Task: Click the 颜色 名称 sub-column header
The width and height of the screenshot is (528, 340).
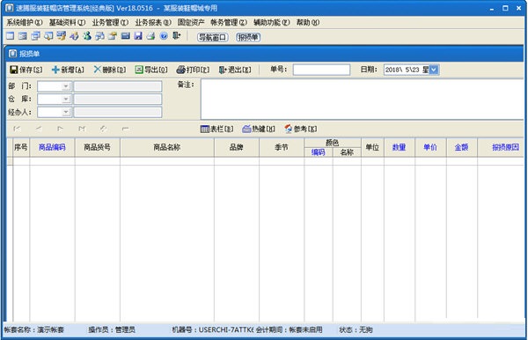Action: [347, 152]
